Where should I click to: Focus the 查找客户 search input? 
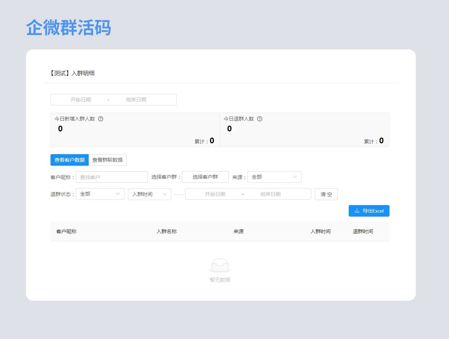pyautogui.click(x=112, y=177)
